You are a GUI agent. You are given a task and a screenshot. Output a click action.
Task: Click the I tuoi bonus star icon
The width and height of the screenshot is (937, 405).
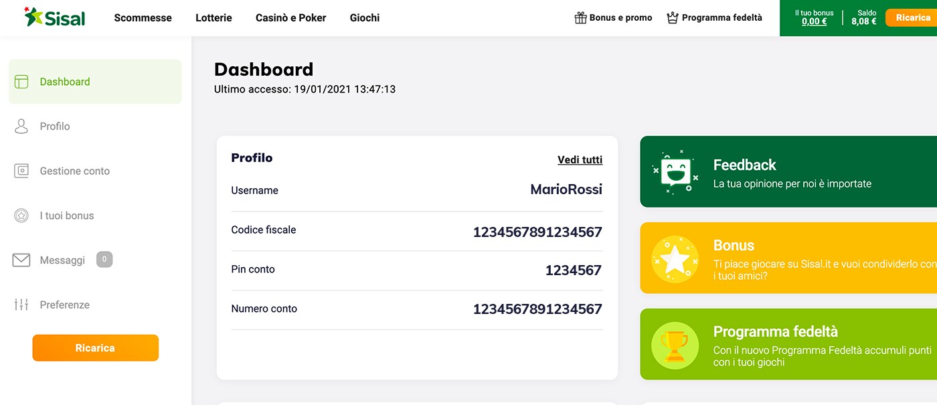pos(21,216)
